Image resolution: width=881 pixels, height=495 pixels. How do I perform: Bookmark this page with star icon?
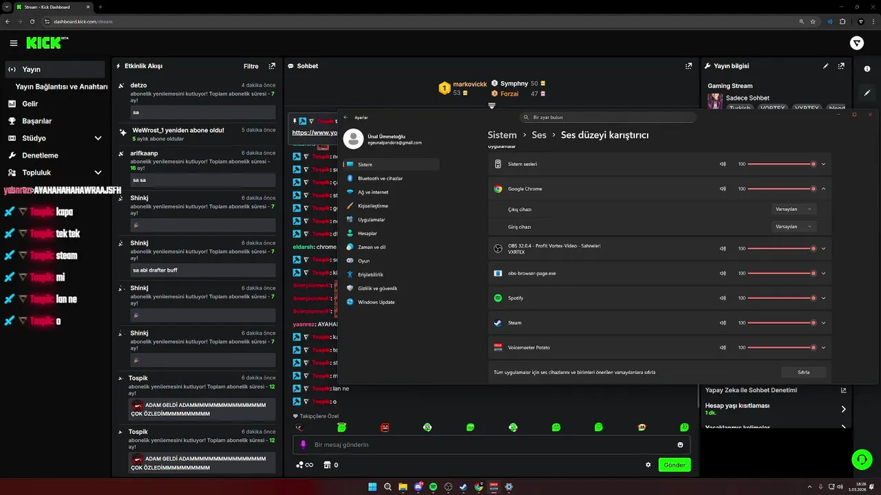[813, 21]
